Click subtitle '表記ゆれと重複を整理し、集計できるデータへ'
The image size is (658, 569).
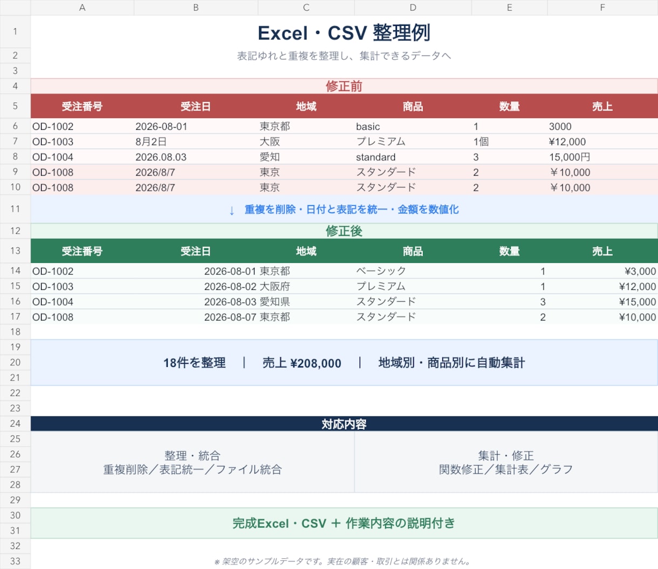(344, 56)
